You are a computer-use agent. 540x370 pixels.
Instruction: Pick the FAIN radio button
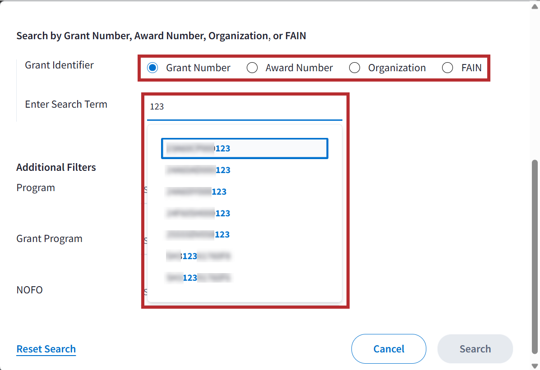pos(447,68)
